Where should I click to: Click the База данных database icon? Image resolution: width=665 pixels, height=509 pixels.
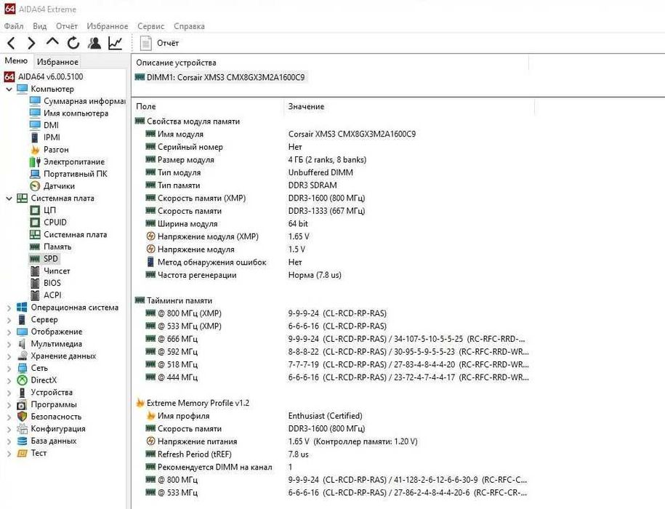[x=22, y=441]
